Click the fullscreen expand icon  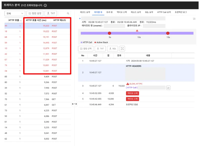pyautogui.click(x=122, y=49)
